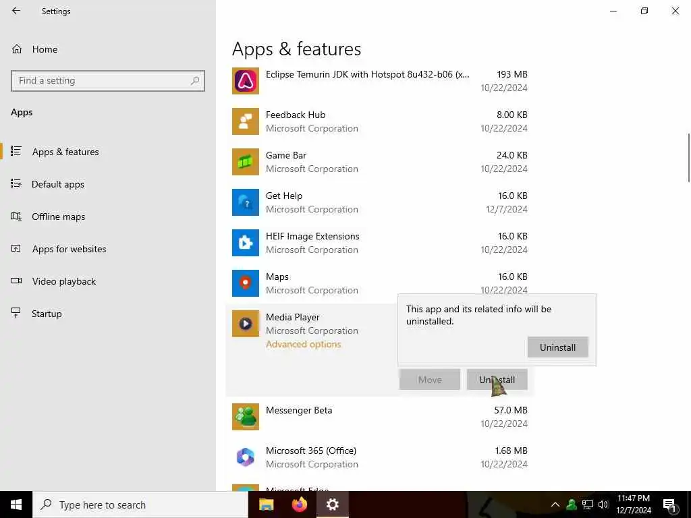Image resolution: width=691 pixels, height=518 pixels.
Task: Select Messenger Beta entry name
Action: (x=299, y=411)
